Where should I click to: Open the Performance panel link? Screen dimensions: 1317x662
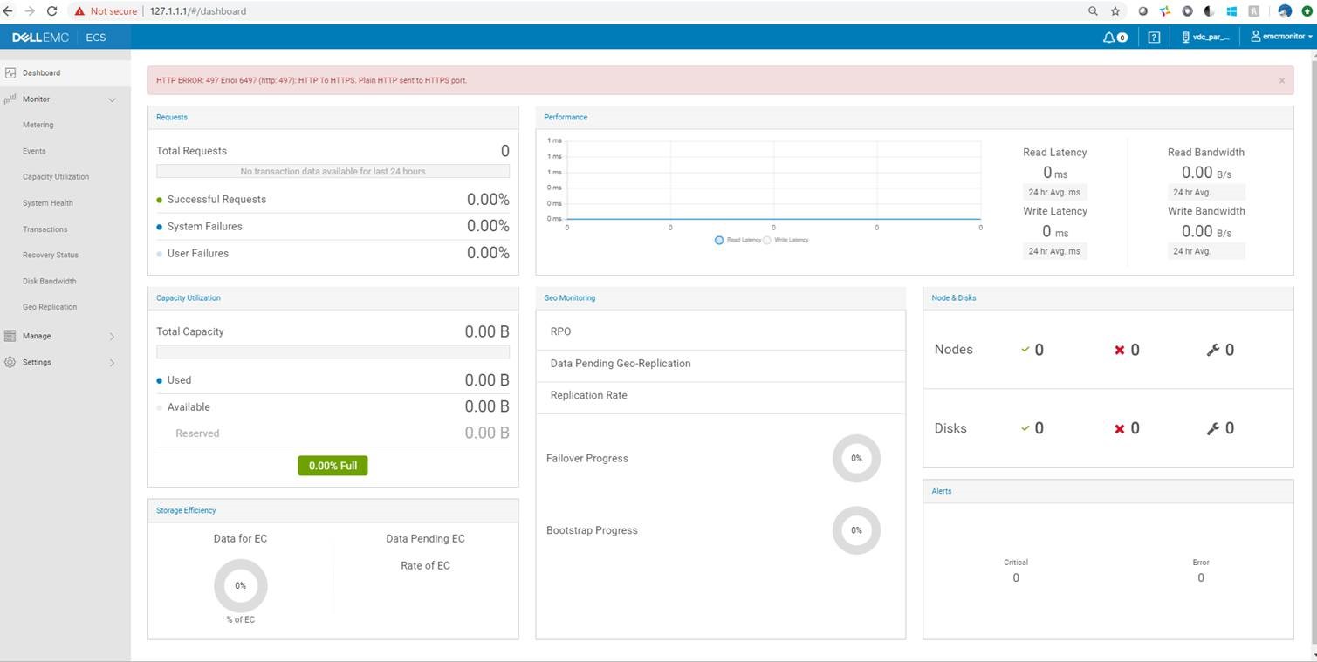coord(566,117)
